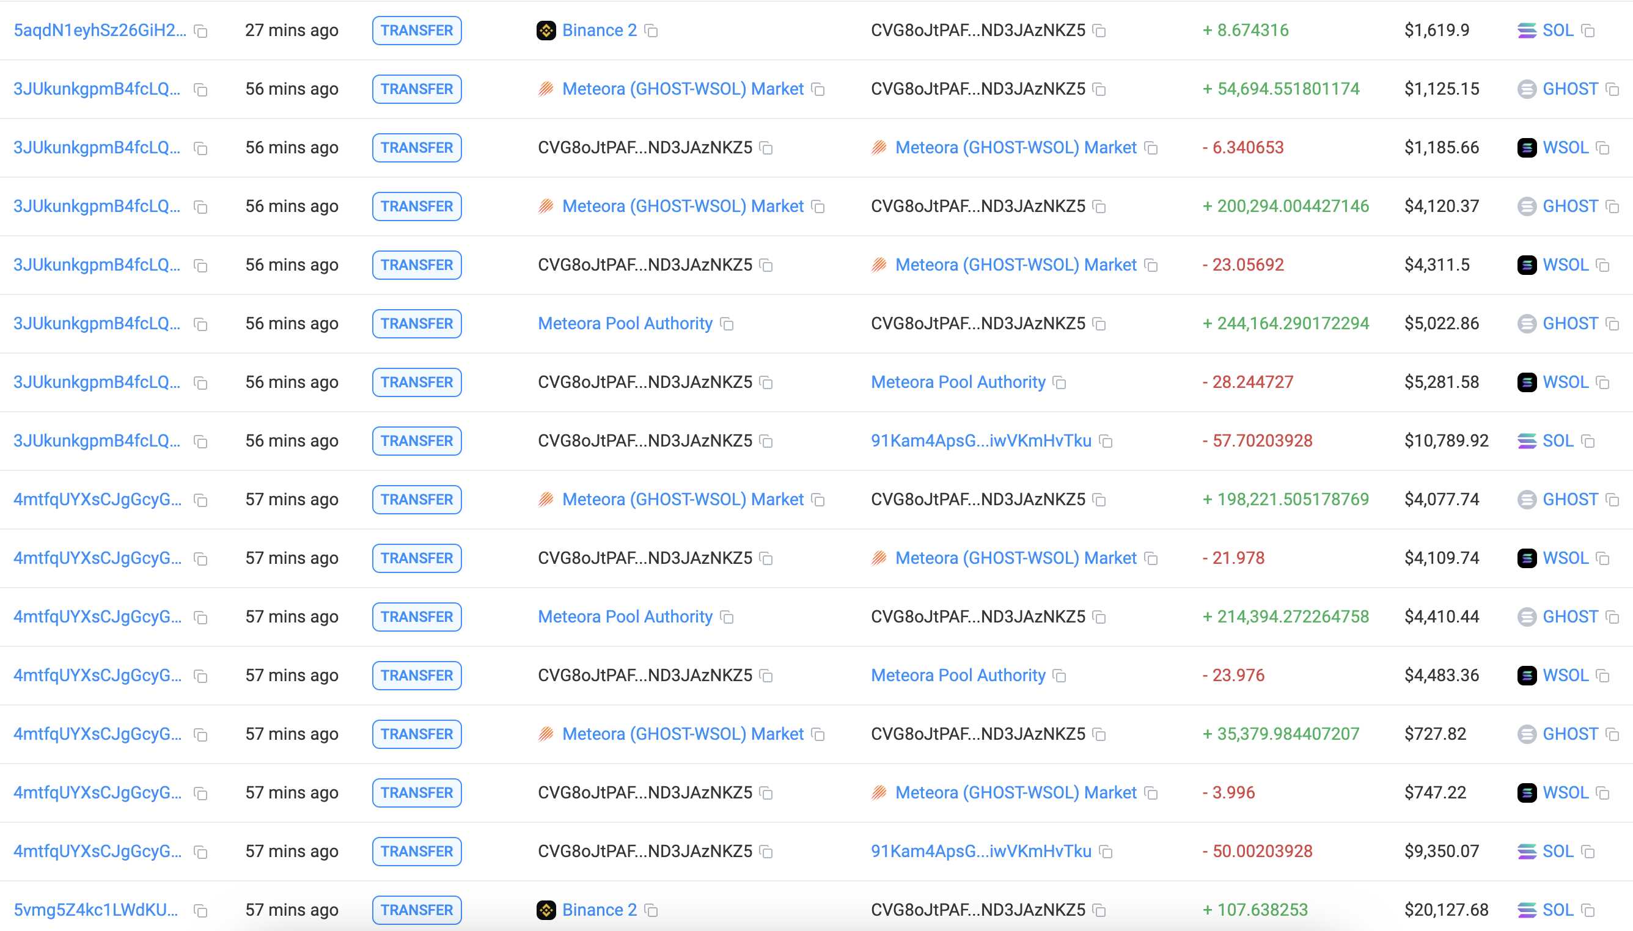Copy CVG8oJtPAF address in -3.996 row
This screenshot has height=931, width=1633.
click(766, 793)
